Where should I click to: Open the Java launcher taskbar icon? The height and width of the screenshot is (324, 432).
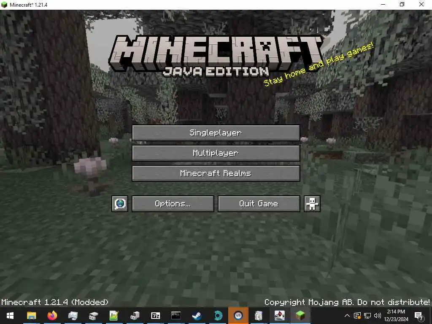click(x=279, y=316)
